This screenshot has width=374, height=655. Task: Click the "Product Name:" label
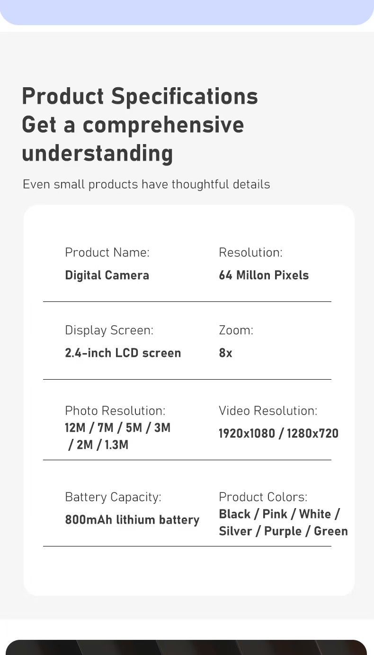pyautogui.click(x=107, y=253)
